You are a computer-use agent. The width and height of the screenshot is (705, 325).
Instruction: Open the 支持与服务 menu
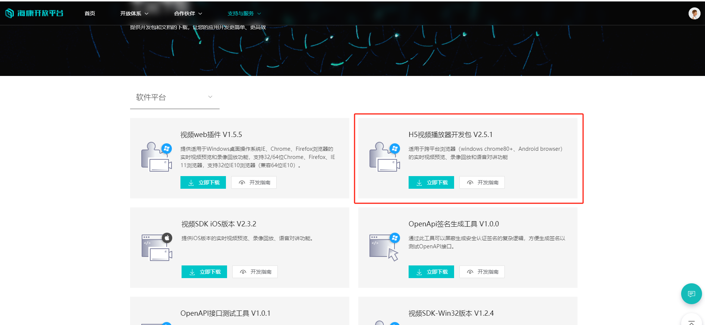point(240,13)
